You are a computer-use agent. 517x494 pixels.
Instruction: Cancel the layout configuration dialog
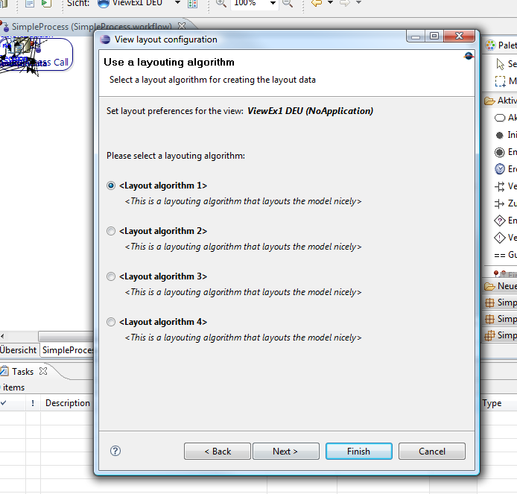point(432,451)
